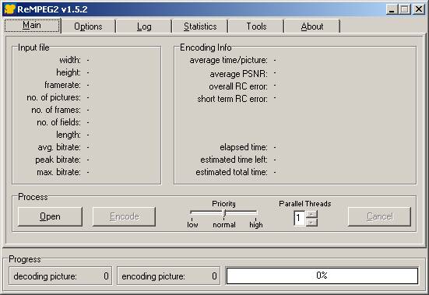The width and height of the screenshot is (429, 295).
Task: Click the 'estimated time left:' label
Action: 234,160
